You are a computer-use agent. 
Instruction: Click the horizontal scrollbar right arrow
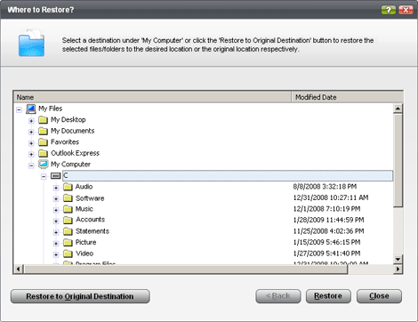tap(398, 270)
